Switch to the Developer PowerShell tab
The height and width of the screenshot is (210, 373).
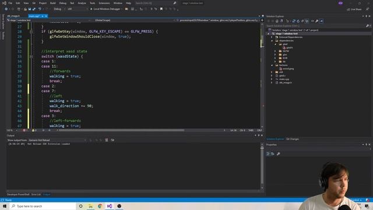(18, 194)
